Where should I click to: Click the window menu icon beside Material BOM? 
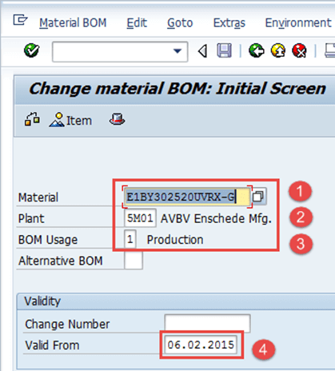pos(20,20)
